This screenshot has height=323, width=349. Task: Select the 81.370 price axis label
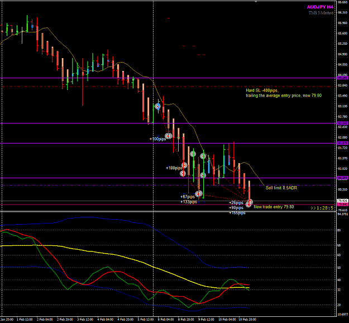pos(342,158)
